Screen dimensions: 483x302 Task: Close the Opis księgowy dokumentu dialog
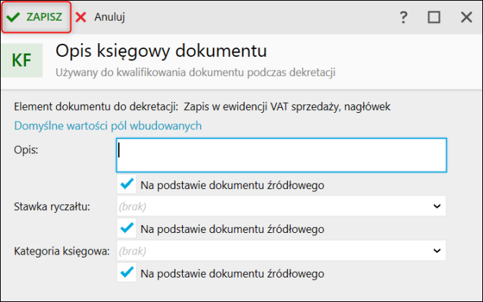pos(466,17)
